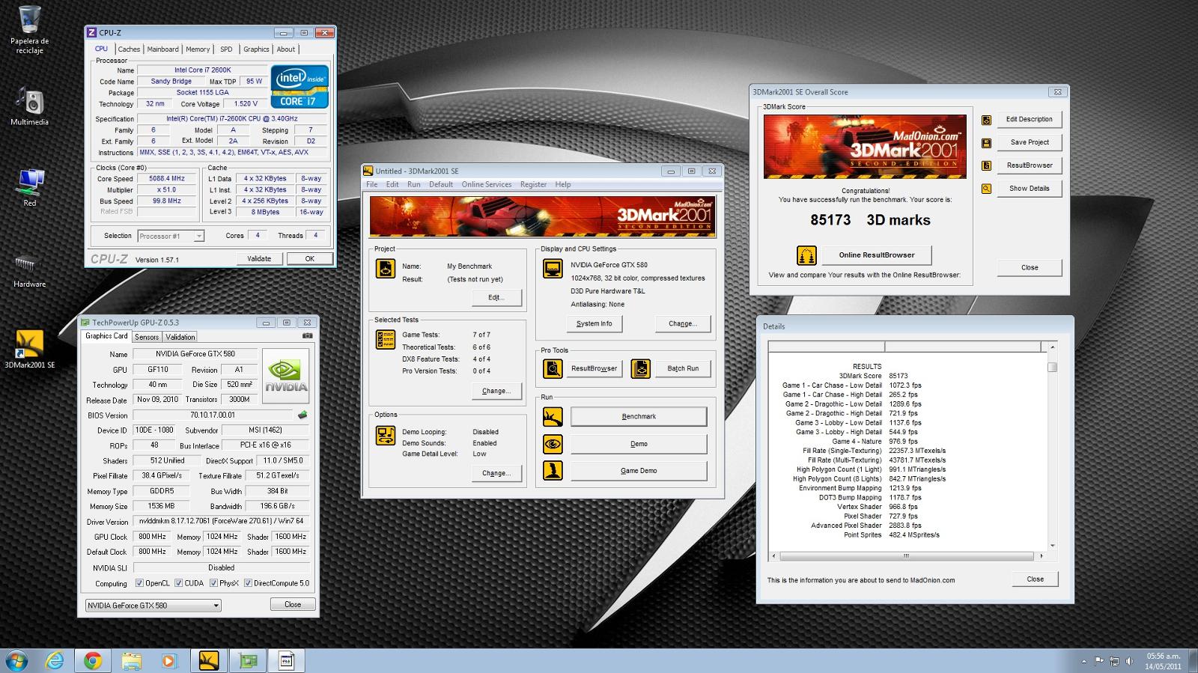Click the Benchmark run icon

(x=553, y=417)
